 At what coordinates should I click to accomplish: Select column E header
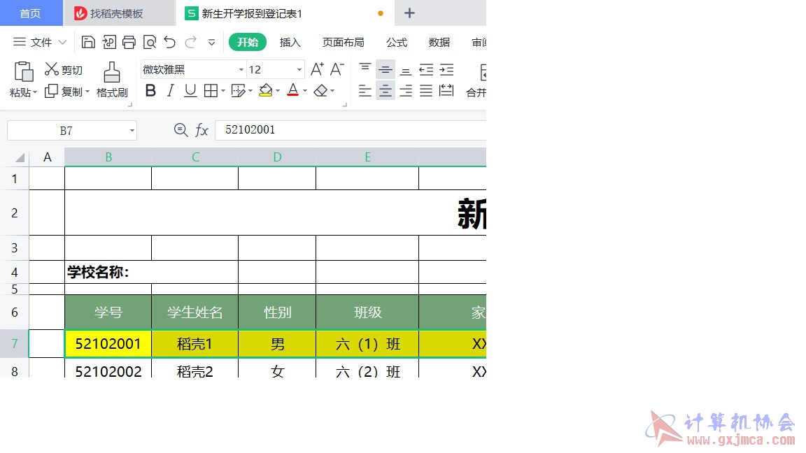(367, 157)
